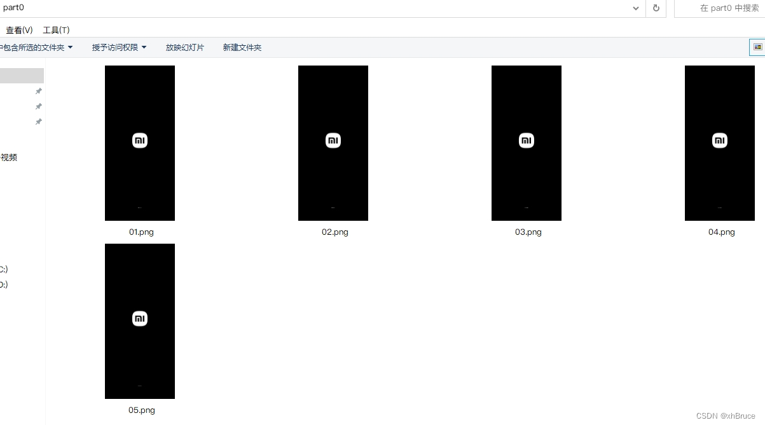
Task: Click the 新建文件夹 button
Action: pyautogui.click(x=242, y=47)
